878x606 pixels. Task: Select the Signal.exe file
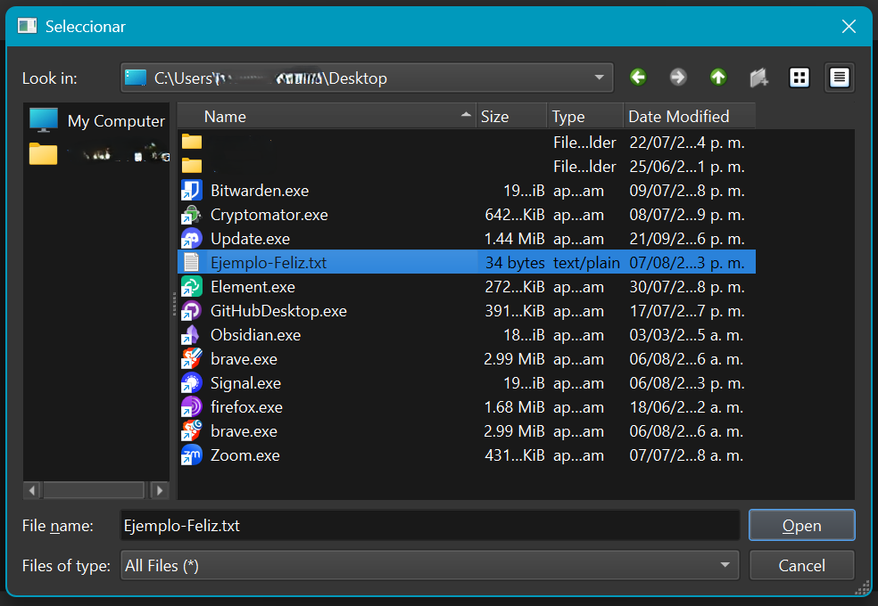(245, 383)
